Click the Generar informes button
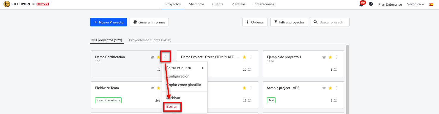 tap(149, 22)
